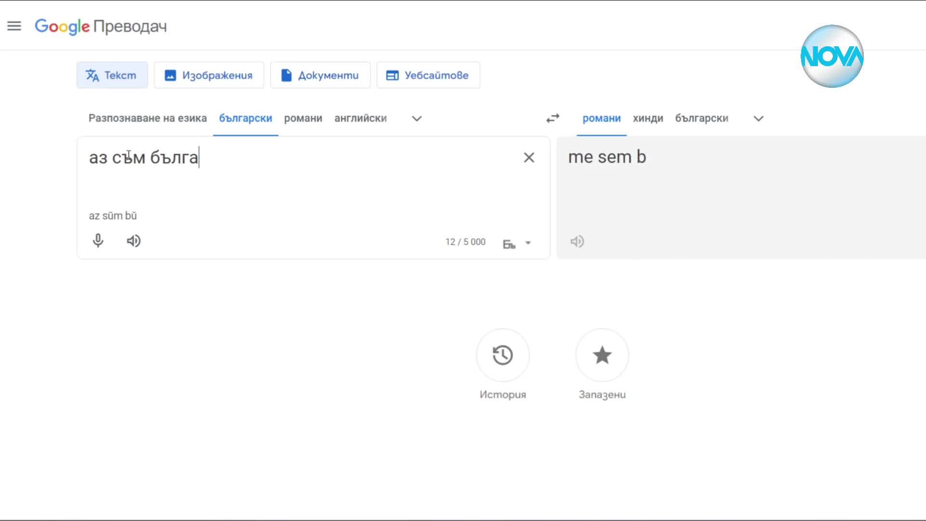Viewport: 926px width, 521px height.
Task: Open the keyboard input tool
Action: point(509,244)
